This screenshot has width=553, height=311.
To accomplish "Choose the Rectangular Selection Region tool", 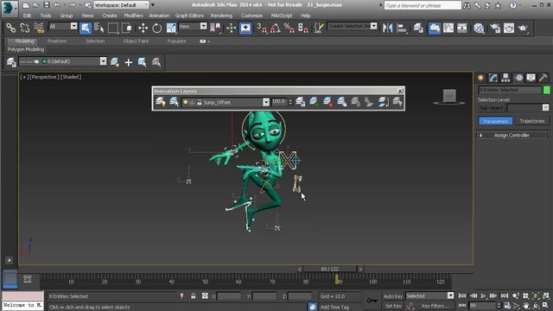I will click(113, 28).
